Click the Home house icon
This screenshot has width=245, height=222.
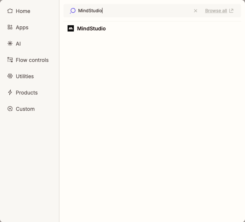[10, 11]
